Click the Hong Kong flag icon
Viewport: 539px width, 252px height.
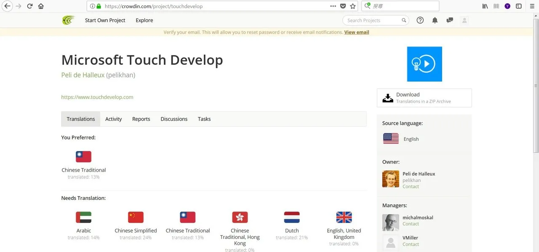240,217
